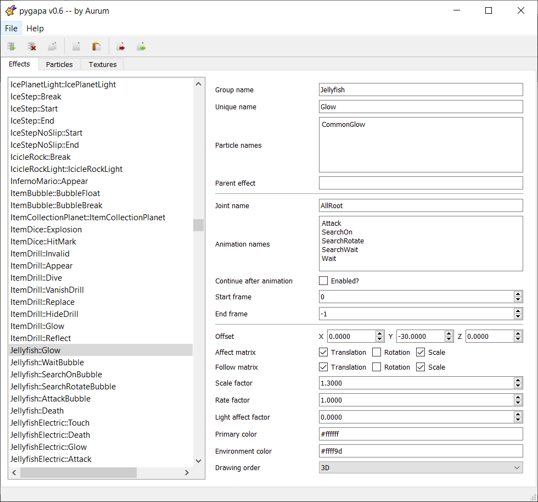Viewport: 538px width, 502px height.
Task: Select JellyfishElectric::Touch effect
Action: (x=100, y=423)
